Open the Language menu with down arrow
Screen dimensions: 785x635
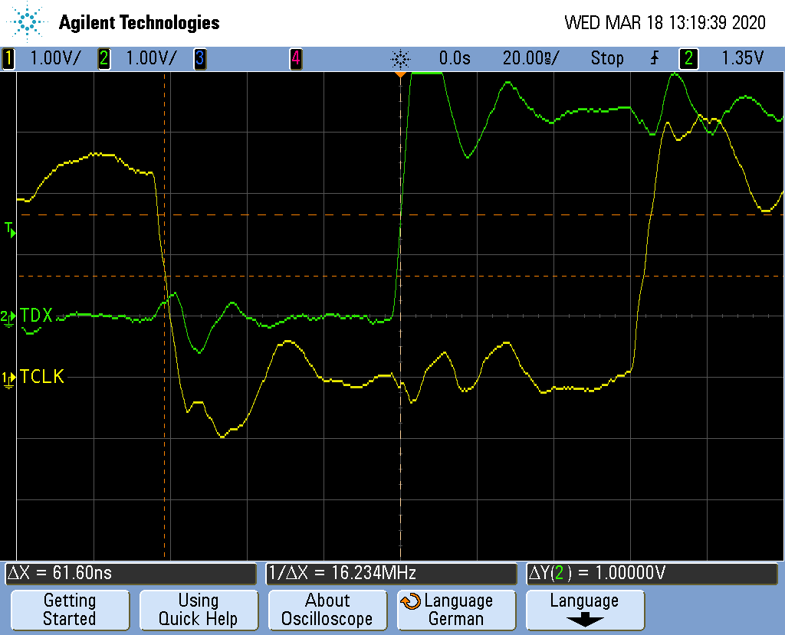coord(584,610)
